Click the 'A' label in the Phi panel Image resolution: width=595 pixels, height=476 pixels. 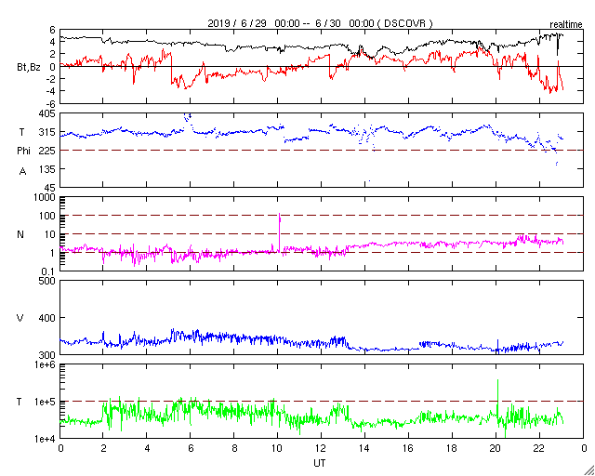click(x=22, y=172)
